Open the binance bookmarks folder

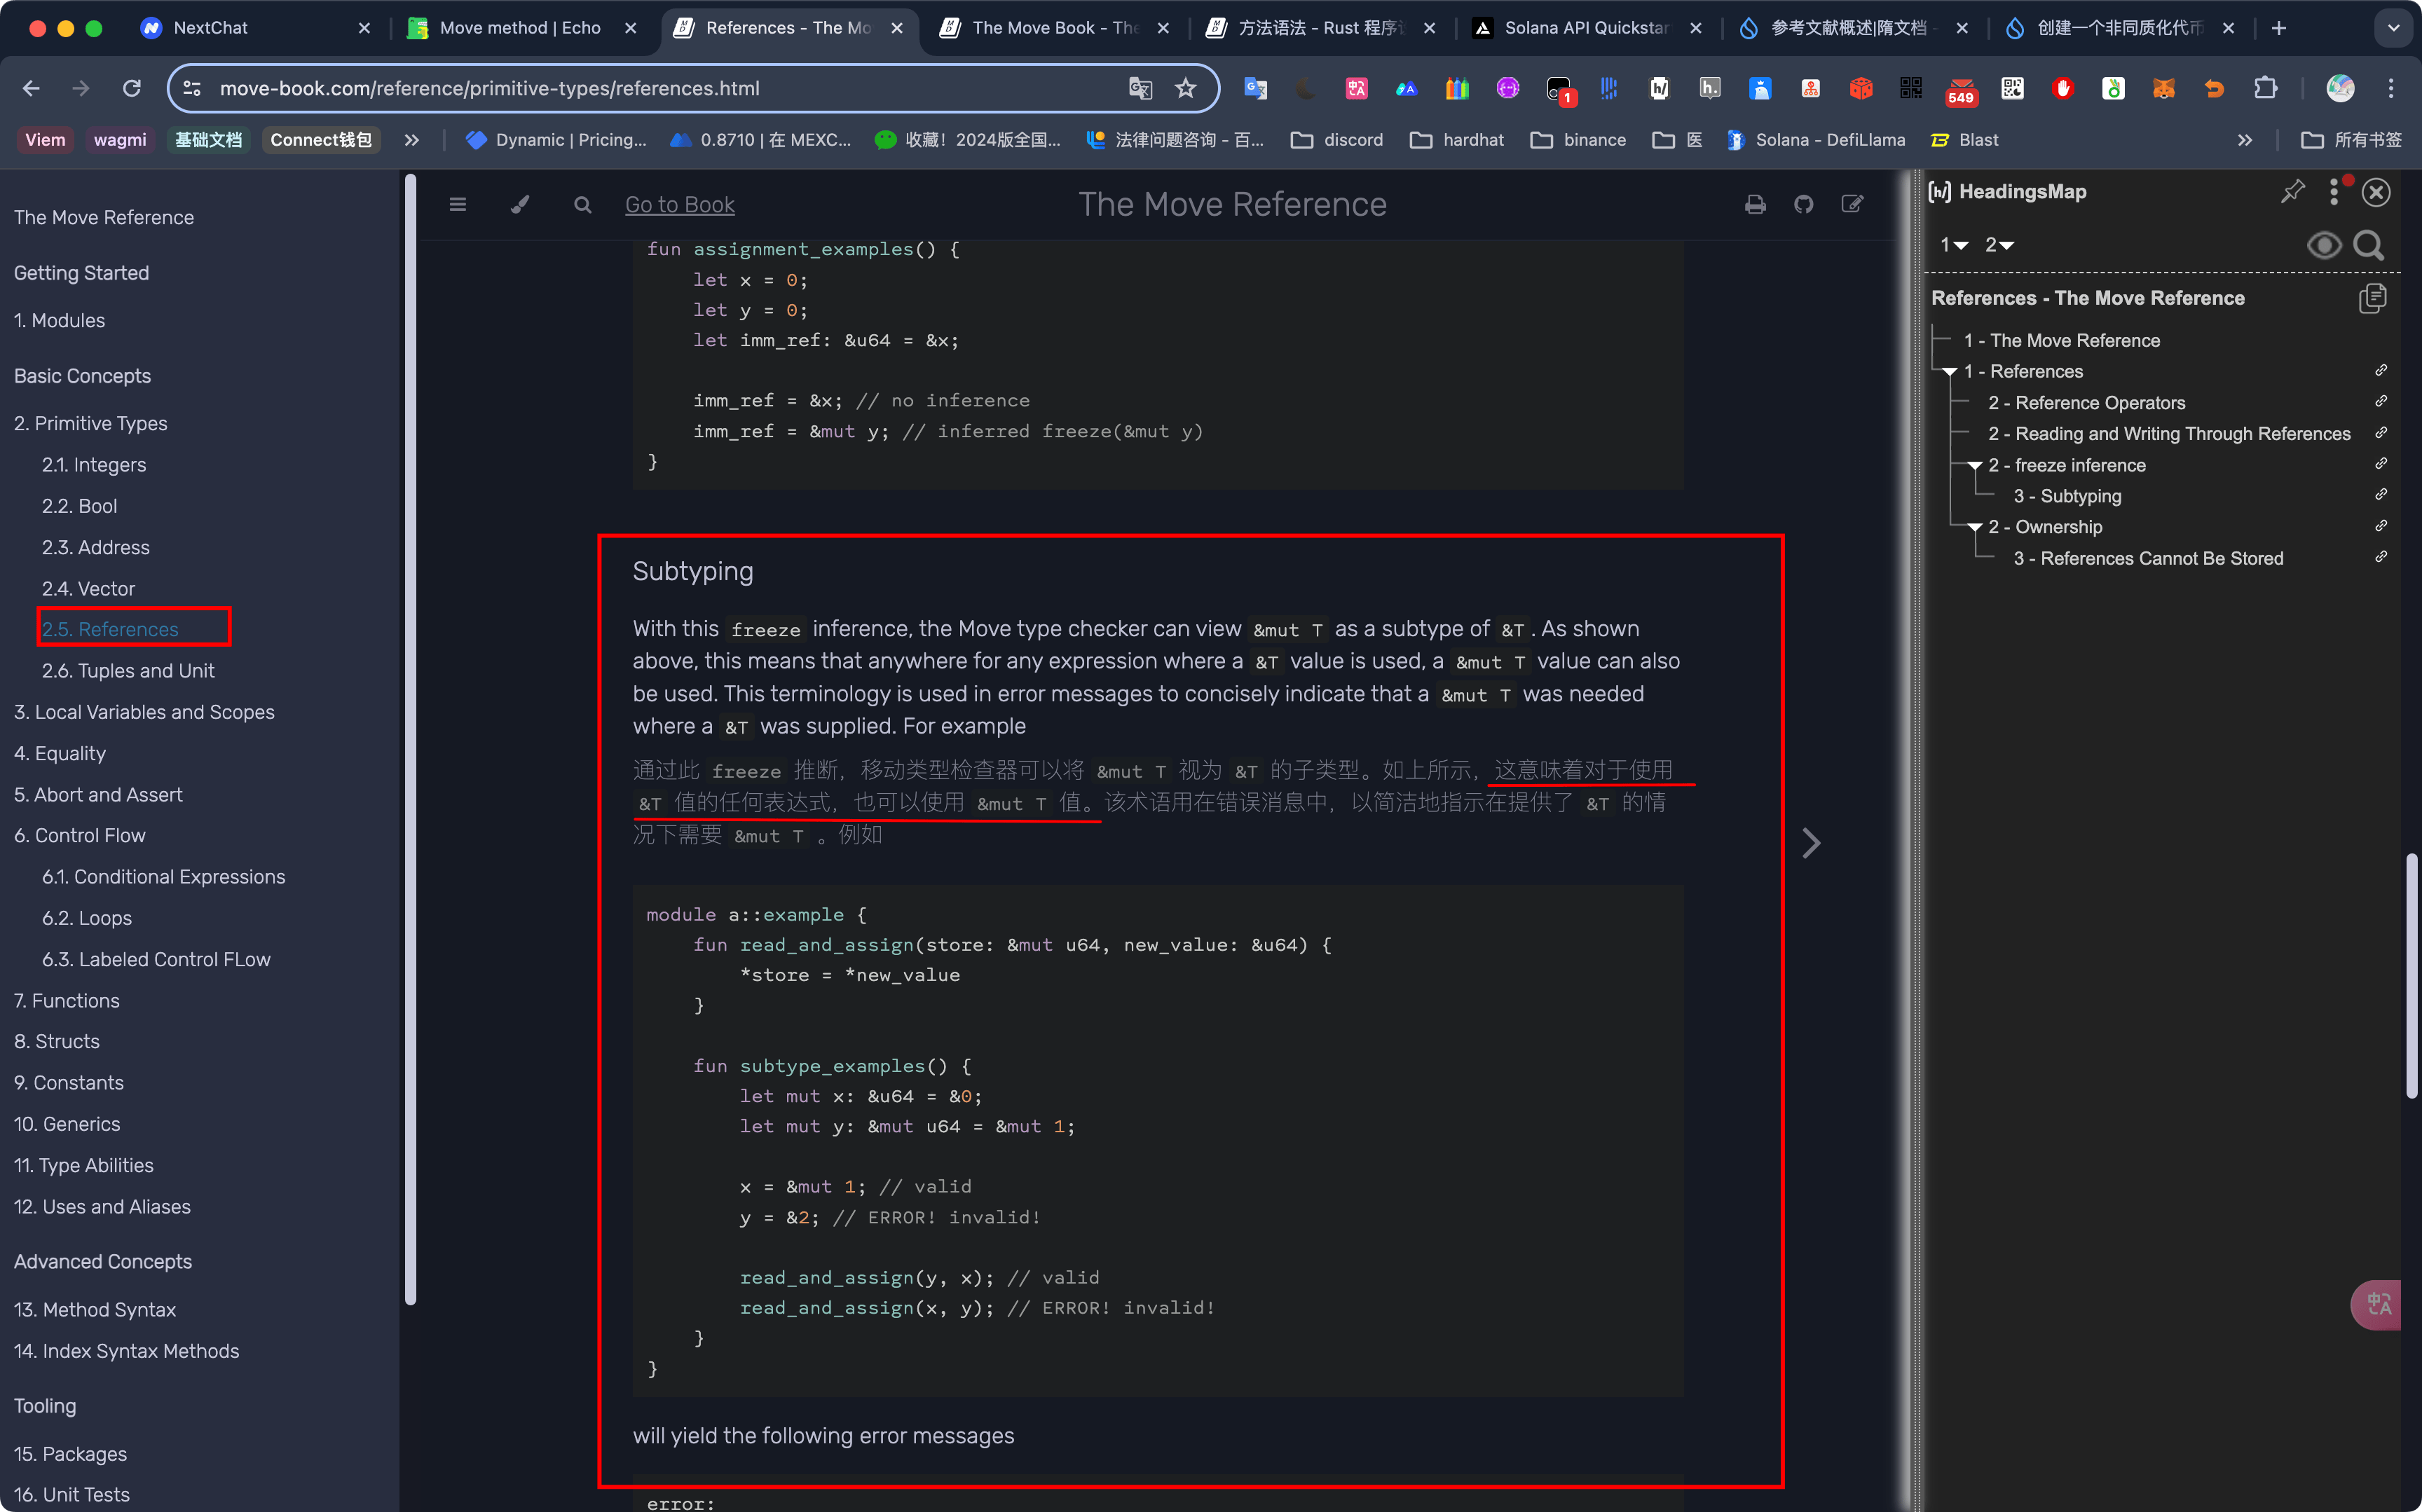pos(1578,140)
